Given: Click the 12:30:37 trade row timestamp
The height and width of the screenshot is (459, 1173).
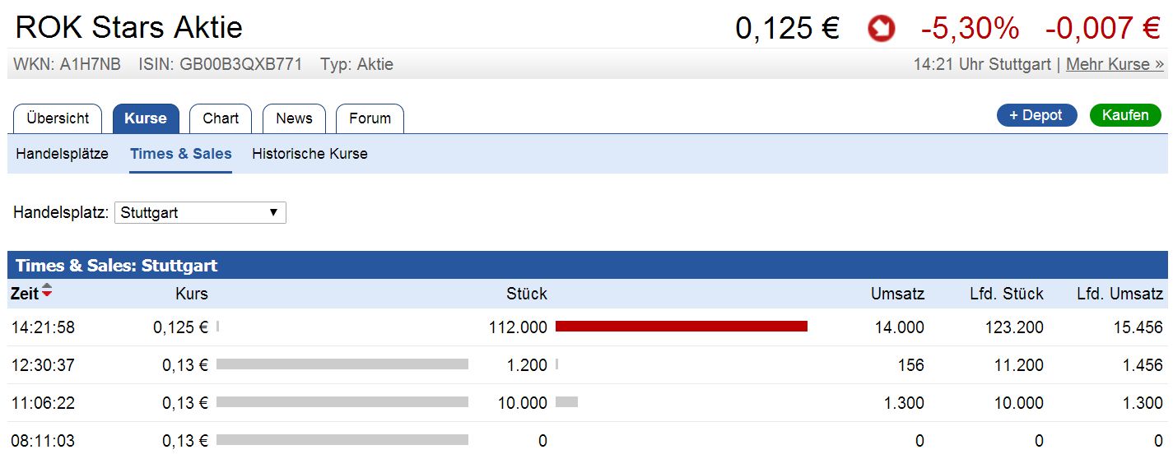Looking at the screenshot, I should [43, 365].
